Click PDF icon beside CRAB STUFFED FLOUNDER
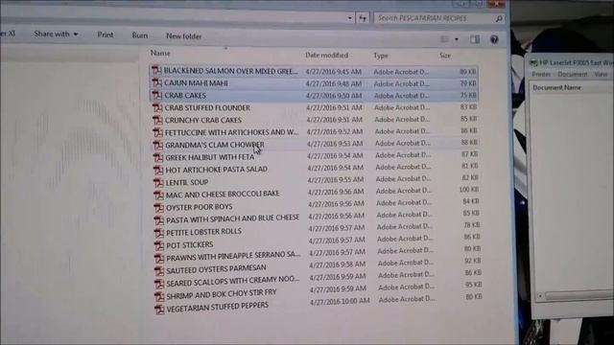 pos(157,107)
